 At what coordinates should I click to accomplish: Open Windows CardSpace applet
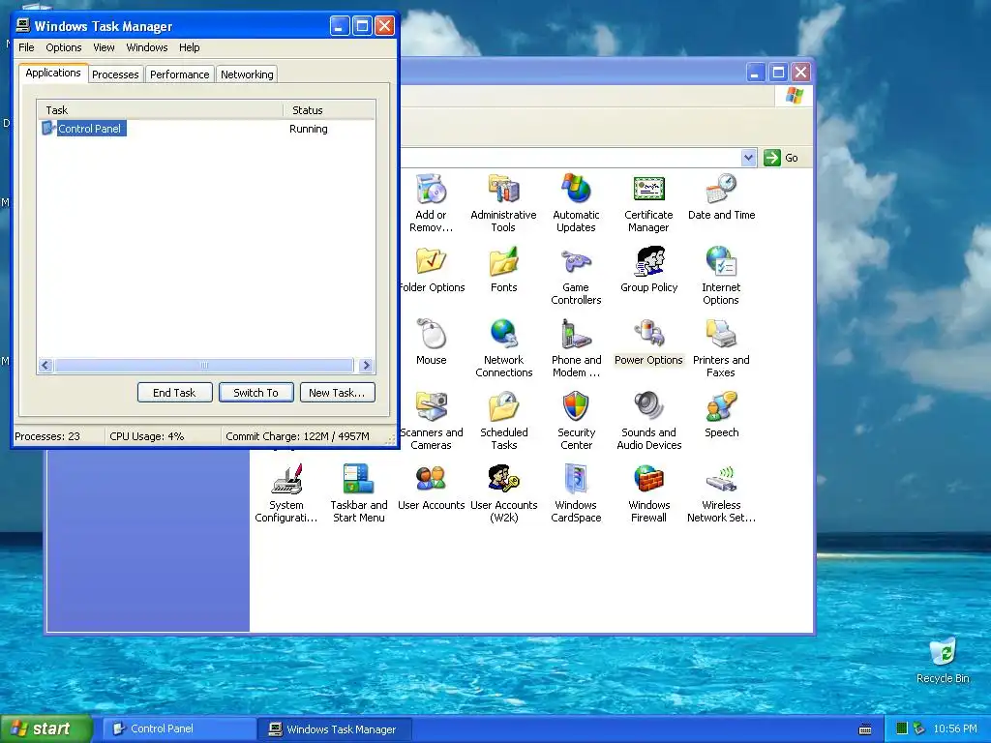point(576,494)
